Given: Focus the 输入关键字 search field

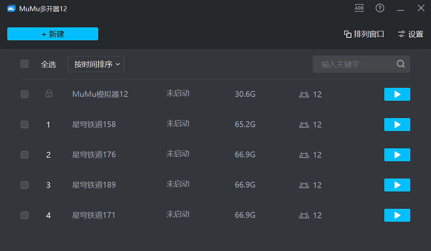Looking at the screenshot, I should click(362, 64).
